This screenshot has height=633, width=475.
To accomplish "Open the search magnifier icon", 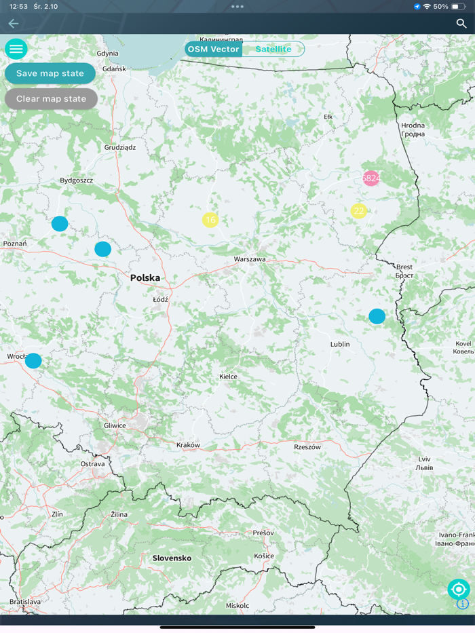I will tap(461, 24).
